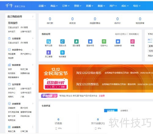This screenshot has height=134, width=153.
Task: Open the 体检中心 sidebar link
Action: pos(12,92)
